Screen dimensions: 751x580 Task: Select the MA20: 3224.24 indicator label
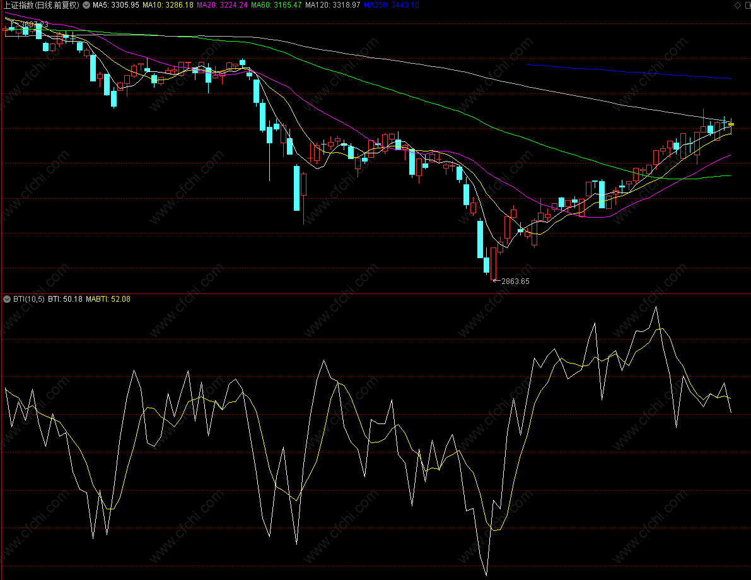pyautogui.click(x=222, y=5)
